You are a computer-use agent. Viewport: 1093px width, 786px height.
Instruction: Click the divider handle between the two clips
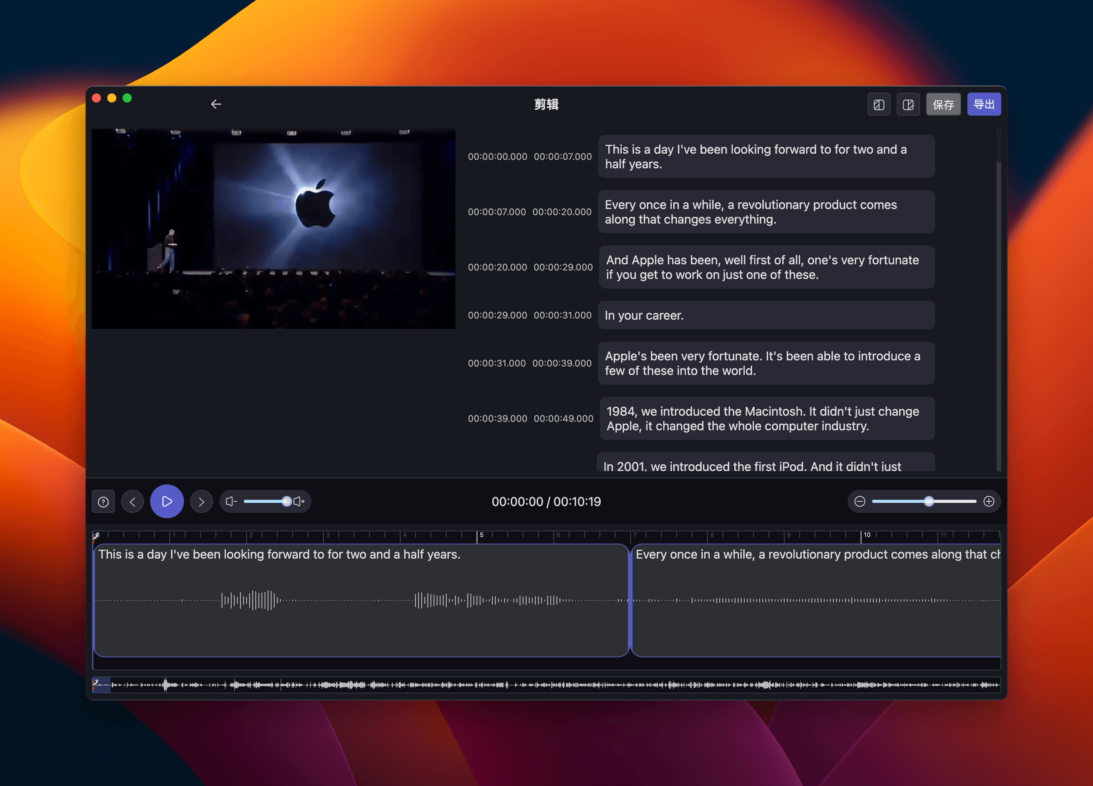point(630,600)
